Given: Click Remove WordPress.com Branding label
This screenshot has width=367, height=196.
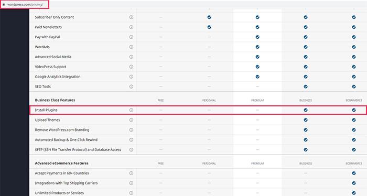Looking at the screenshot, I should [62, 130].
